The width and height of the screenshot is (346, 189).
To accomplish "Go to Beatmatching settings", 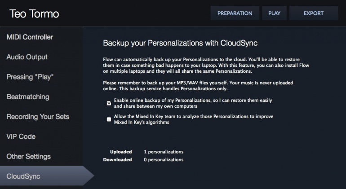I will coord(28,97).
